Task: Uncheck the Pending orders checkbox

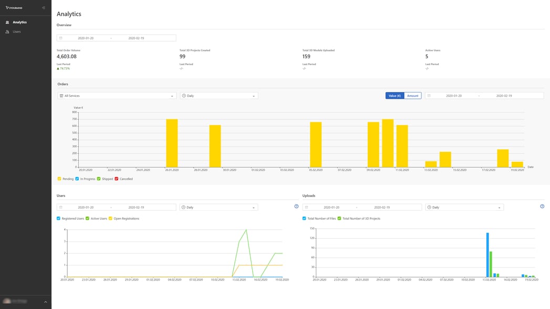Action: pos(59,179)
